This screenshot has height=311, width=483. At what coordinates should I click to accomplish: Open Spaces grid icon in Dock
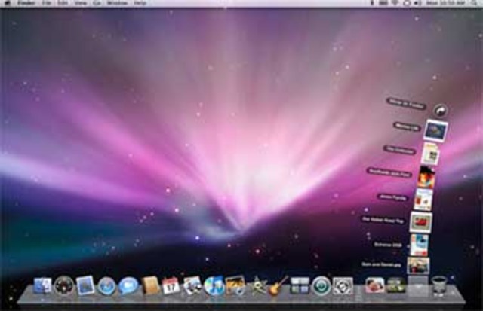[x=300, y=285]
